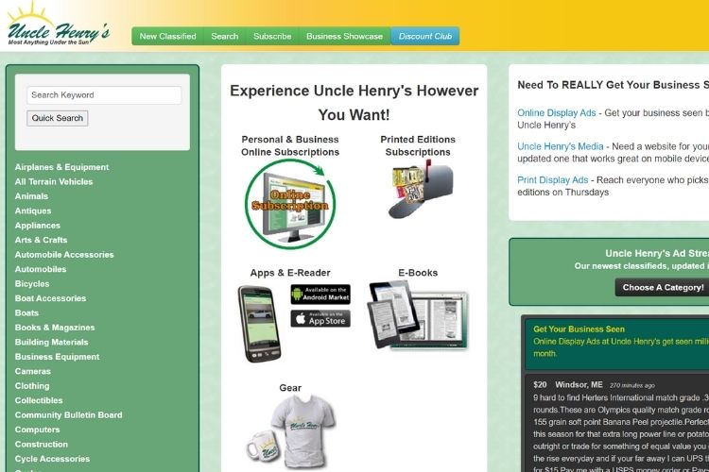Click the E-Books heading
Screen dimensions: 709x472
tap(418, 273)
